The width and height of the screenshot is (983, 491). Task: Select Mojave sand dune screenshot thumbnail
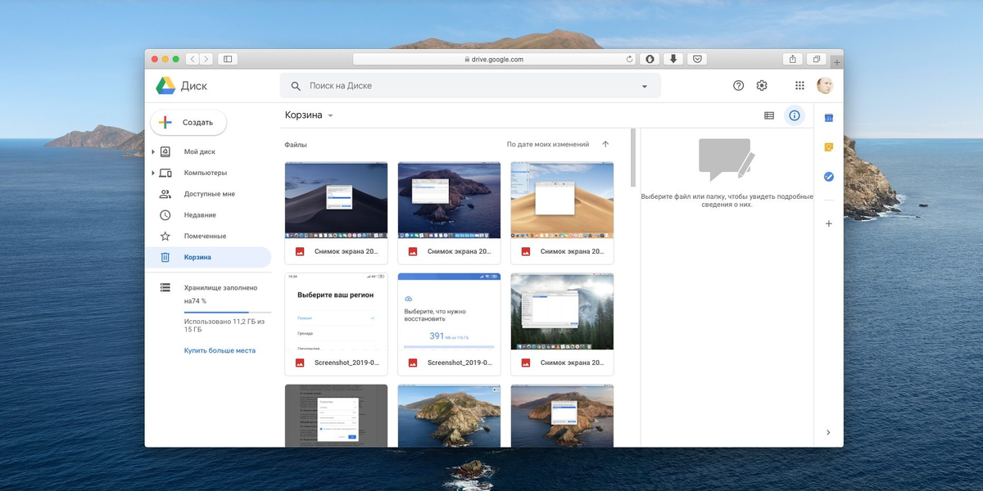point(562,200)
